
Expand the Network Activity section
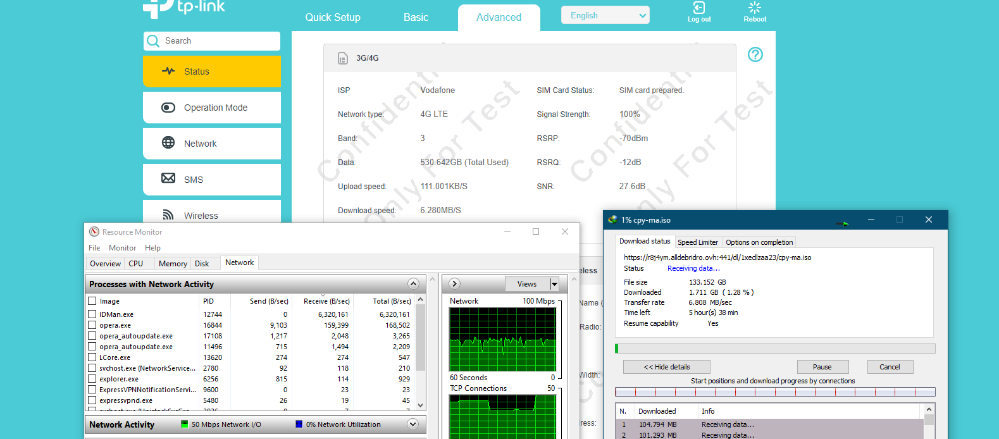click(413, 424)
